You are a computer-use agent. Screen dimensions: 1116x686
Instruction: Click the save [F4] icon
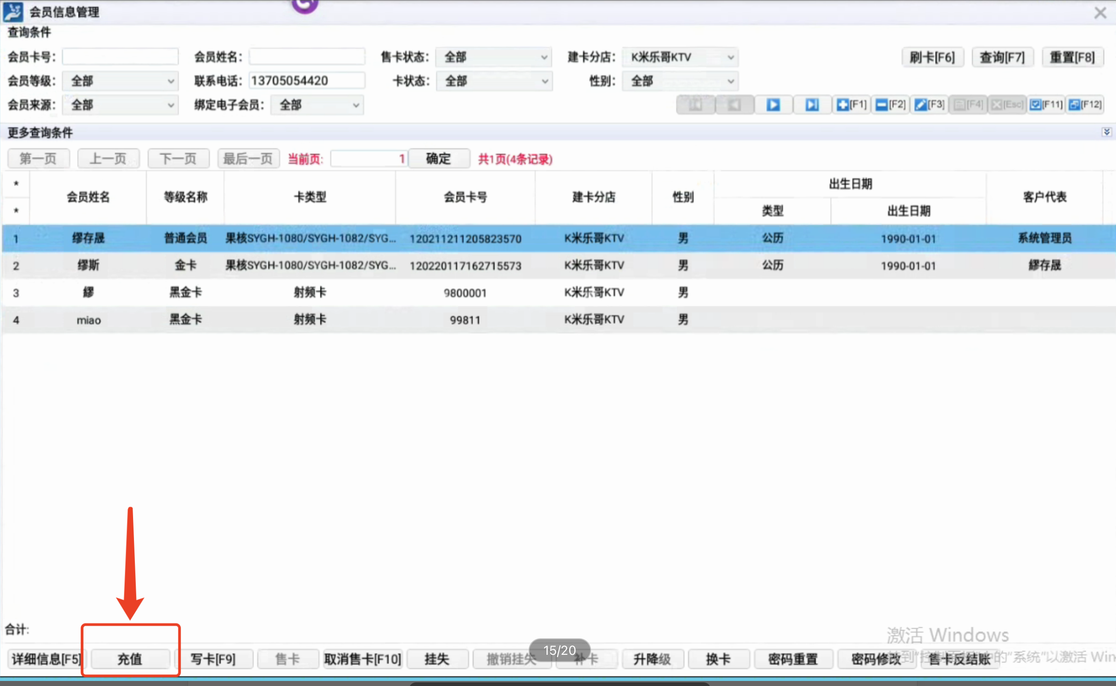[968, 105]
